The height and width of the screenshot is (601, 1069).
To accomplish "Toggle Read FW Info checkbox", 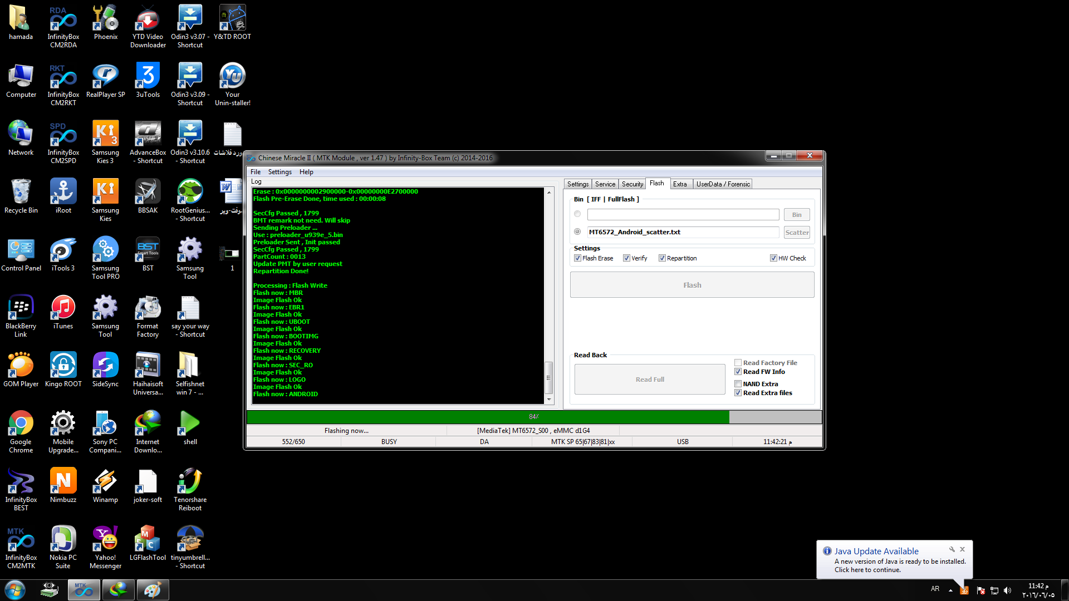I will [x=738, y=372].
